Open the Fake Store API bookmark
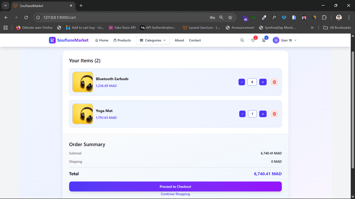This screenshot has height=199, width=355. pyautogui.click(x=122, y=28)
